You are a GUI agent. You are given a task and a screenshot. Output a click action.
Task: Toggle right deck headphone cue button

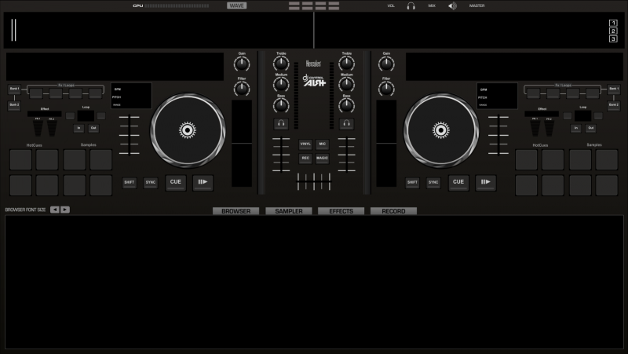coord(346,124)
